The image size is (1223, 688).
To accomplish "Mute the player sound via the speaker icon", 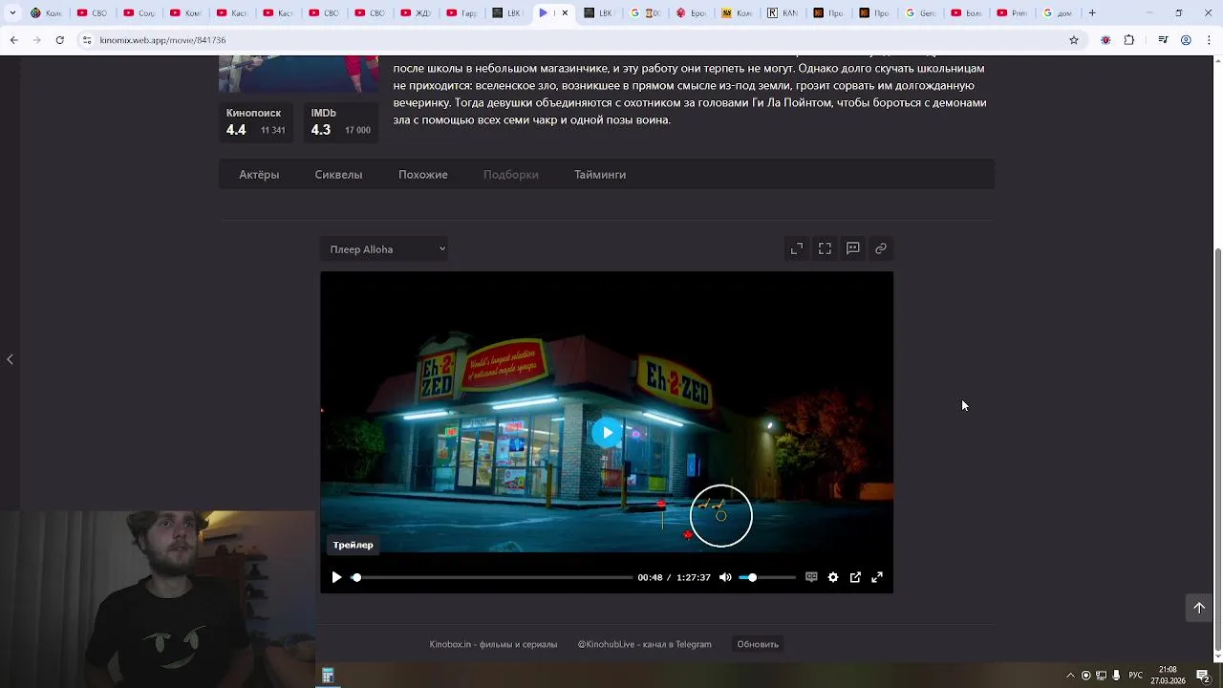I will [725, 577].
